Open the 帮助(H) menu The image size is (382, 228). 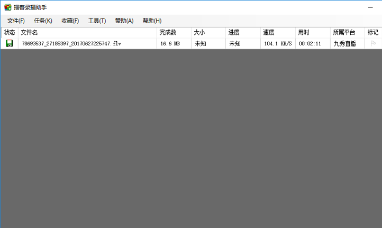(152, 21)
